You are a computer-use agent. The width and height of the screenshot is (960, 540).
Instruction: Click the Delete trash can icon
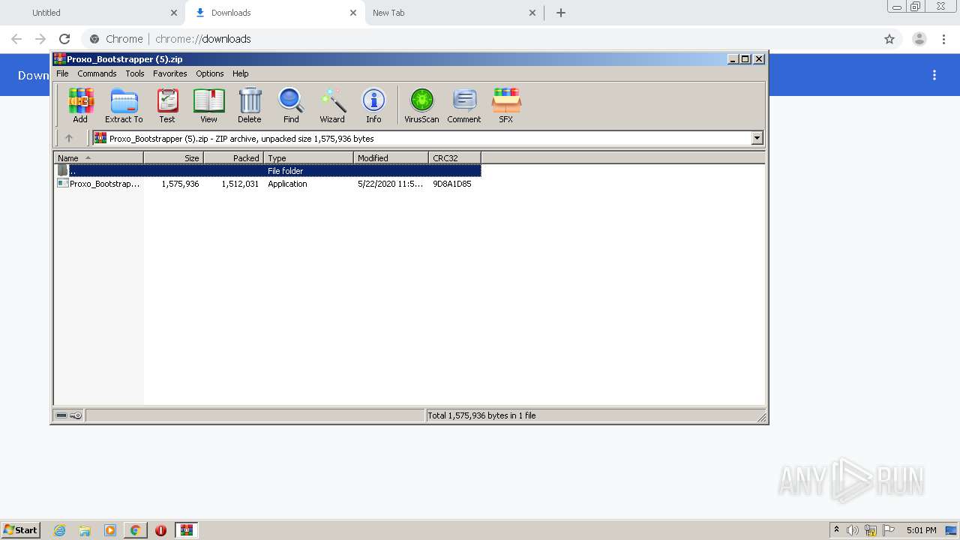250,105
